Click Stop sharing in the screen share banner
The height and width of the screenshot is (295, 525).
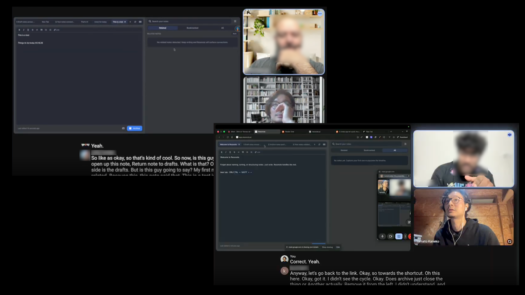[x=327, y=247]
